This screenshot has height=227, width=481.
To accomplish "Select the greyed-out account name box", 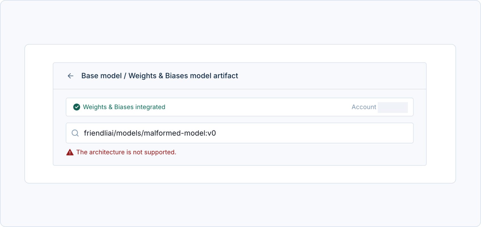I will point(393,108).
